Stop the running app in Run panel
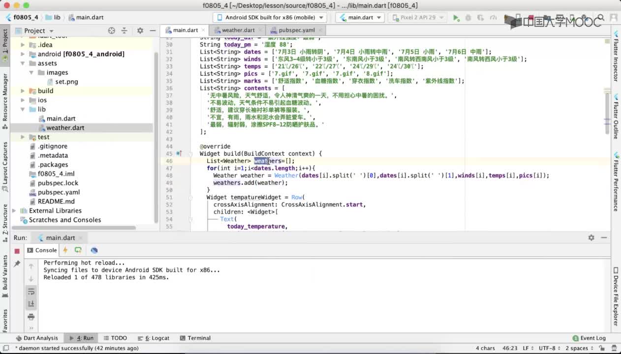This screenshot has width=621, height=354. click(x=17, y=251)
